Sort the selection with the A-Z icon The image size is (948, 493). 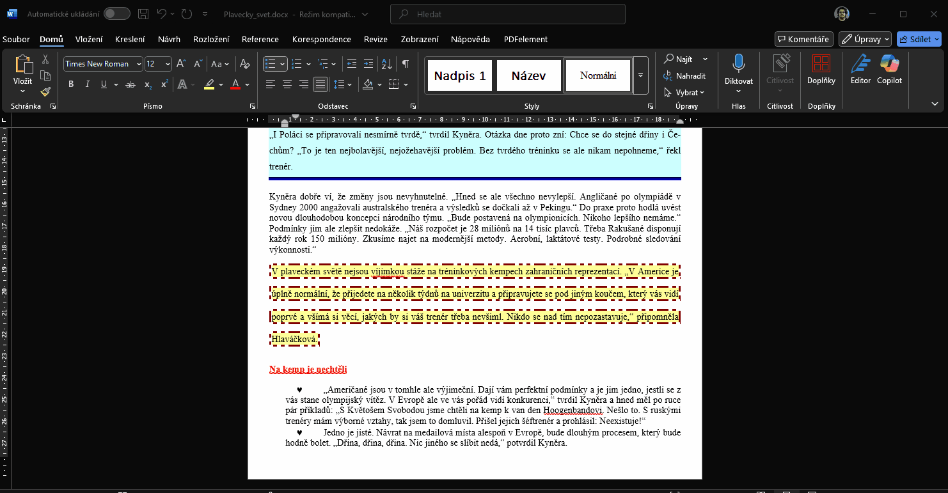(x=386, y=64)
